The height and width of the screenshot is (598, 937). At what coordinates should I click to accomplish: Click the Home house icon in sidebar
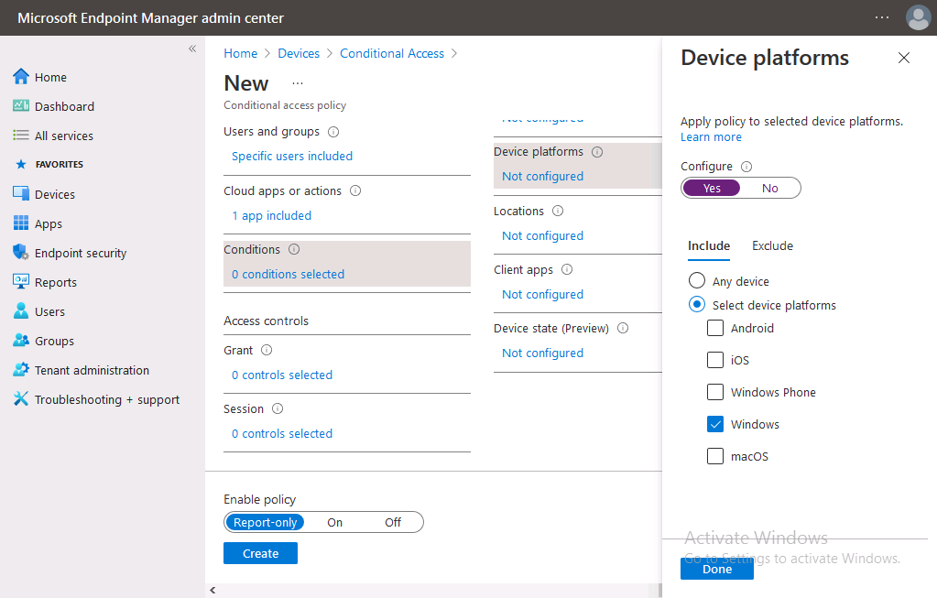coord(21,77)
